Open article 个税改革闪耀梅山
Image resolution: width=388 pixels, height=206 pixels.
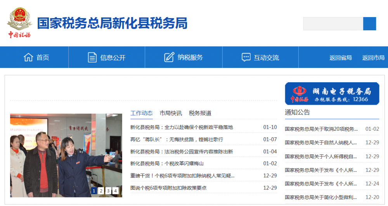point(167,163)
